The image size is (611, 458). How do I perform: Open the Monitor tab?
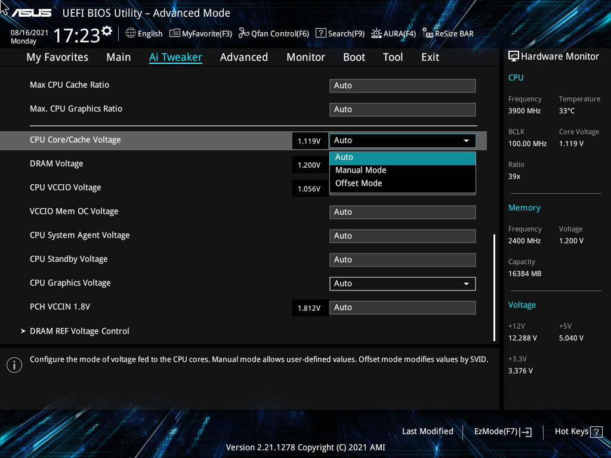pos(306,57)
